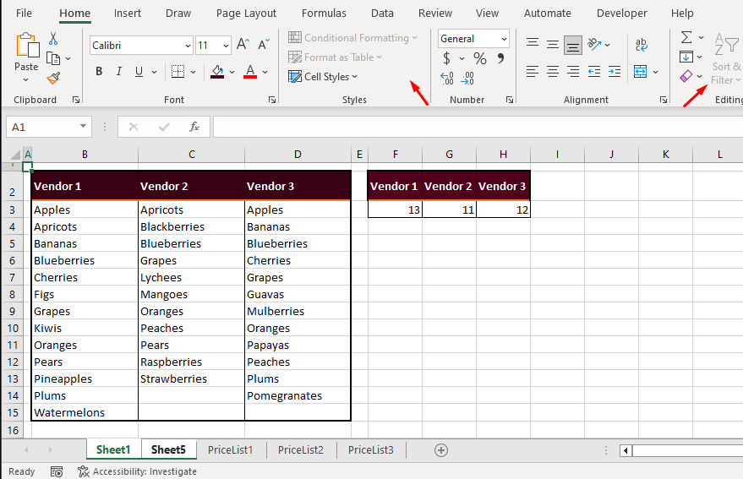Click inside the formula bar input
Viewport: 743px width, 479px height.
click(x=478, y=127)
